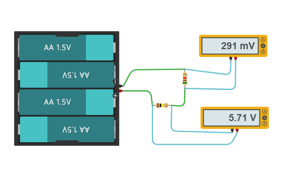Select voltage mode on the 5.71 V multimeter
Viewport: 283px width, 177px height.
[x=265, y=118]
